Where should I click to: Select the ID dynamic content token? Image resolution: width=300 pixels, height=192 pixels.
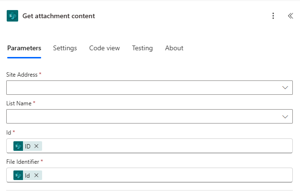coord(28,146)
